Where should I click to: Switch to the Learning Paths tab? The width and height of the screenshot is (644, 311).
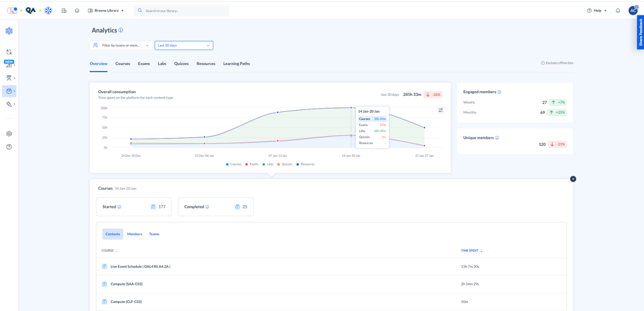[236, 64]
